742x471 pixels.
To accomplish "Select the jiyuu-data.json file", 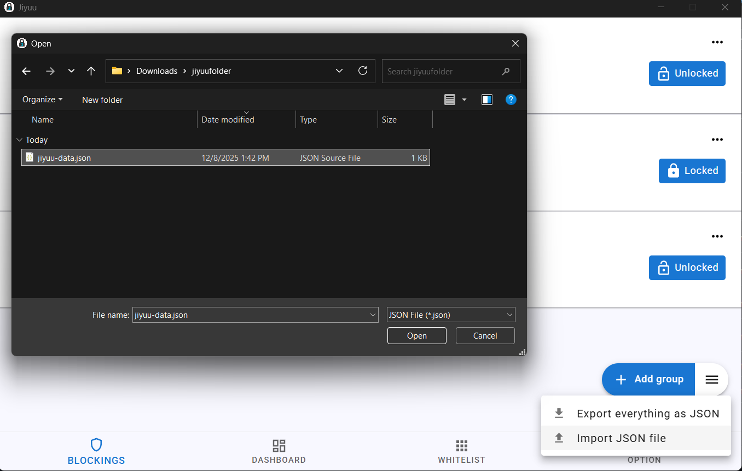I will [65, 158].
